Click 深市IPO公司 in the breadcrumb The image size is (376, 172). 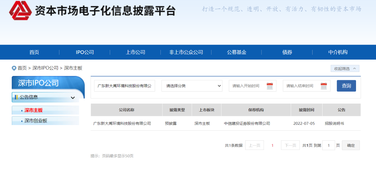45,68
